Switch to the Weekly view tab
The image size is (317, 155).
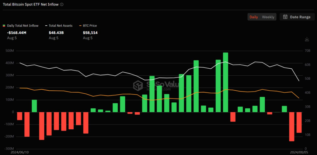click(268, 17)
